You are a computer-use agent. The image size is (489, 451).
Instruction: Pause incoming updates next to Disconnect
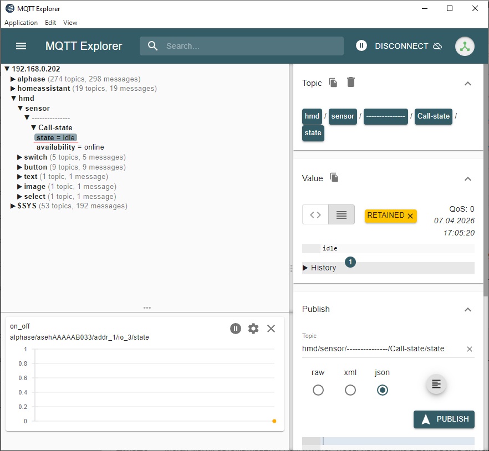[x=361, y=46]
